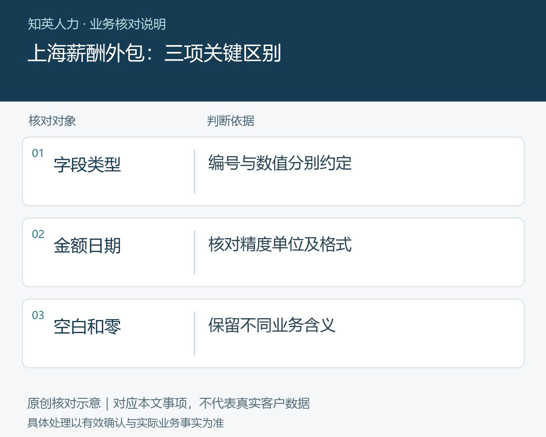Click the footer note 原创核对示意｜对应本文事项

tap(107, 403)
